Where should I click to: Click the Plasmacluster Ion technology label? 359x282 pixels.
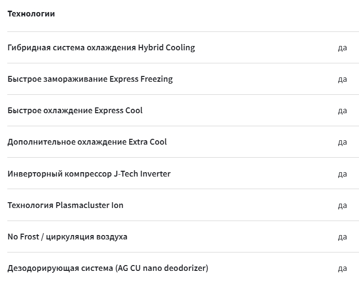(x=65, y=205)
